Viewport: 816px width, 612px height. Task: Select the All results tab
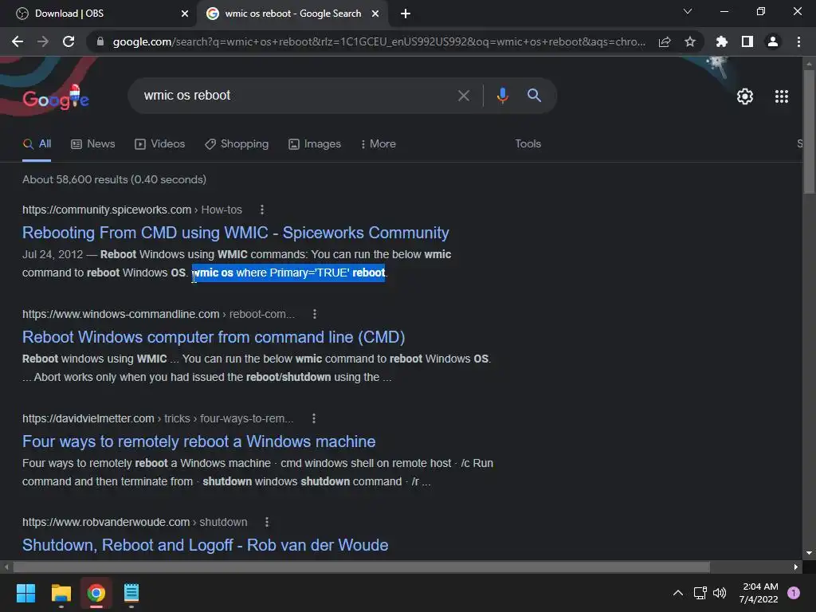[x=37, y=144]
